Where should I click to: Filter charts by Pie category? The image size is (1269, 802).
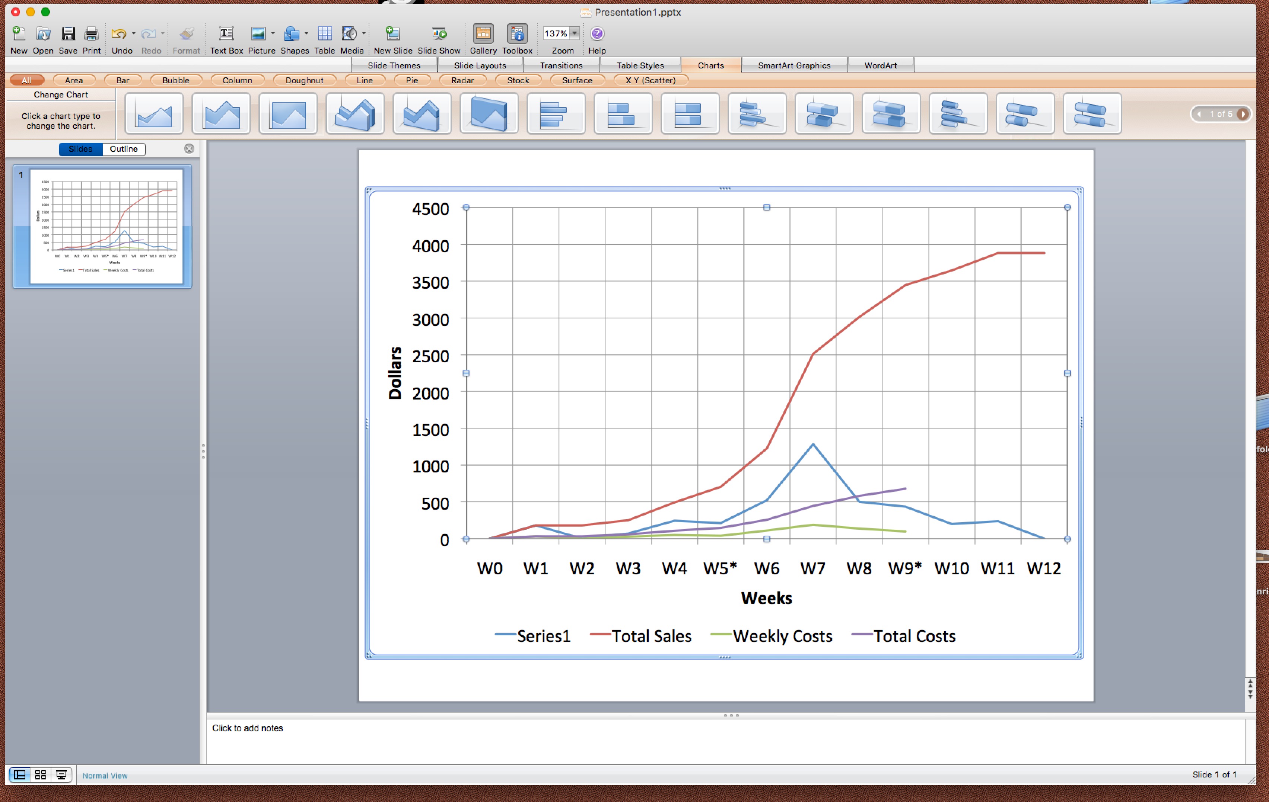(412, 80)
